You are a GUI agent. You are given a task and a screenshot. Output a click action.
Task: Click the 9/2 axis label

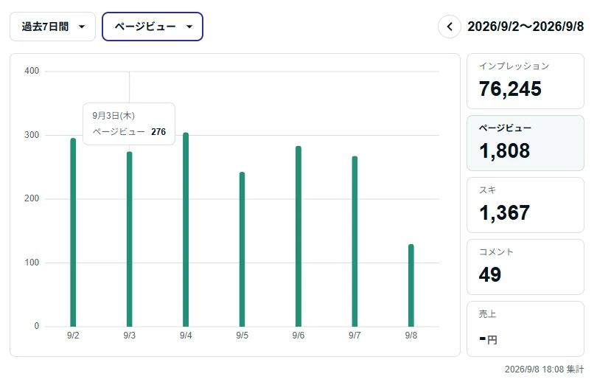coord(73,336)
